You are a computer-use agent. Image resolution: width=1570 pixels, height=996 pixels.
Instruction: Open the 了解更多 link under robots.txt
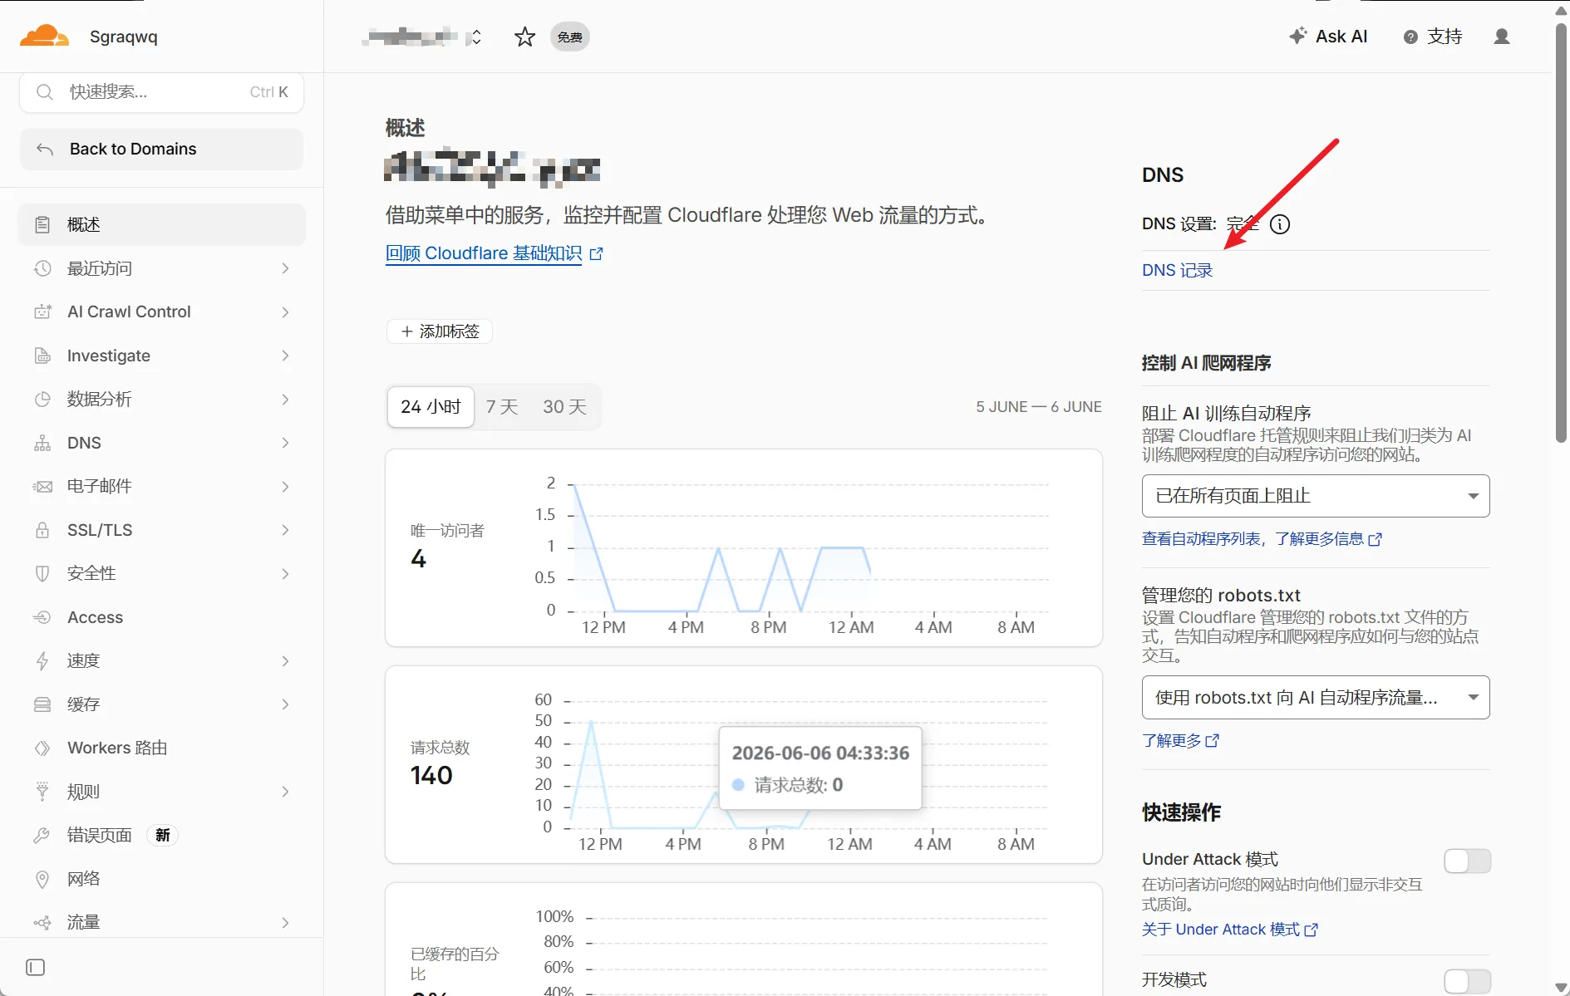pos(1180,740)
